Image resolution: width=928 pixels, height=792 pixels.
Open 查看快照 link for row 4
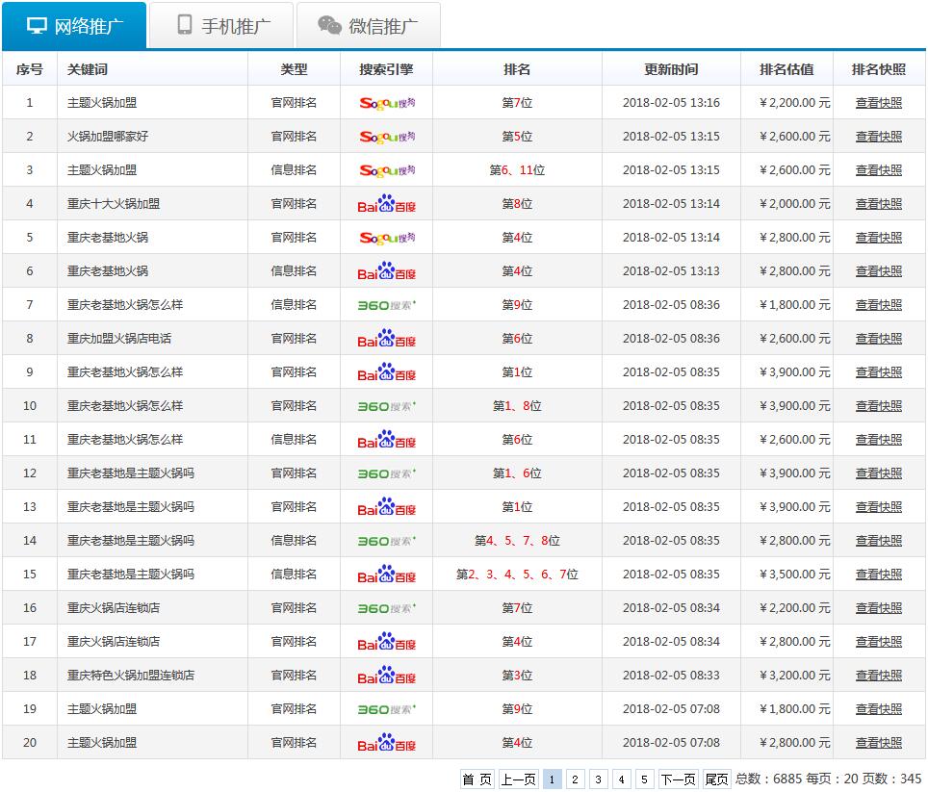(879, 204)
